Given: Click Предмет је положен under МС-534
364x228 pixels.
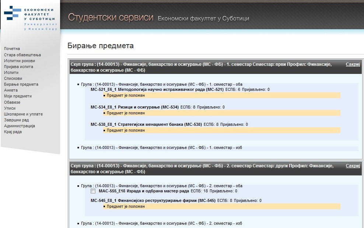Looking at the screenshot, I should pos(222,113).
